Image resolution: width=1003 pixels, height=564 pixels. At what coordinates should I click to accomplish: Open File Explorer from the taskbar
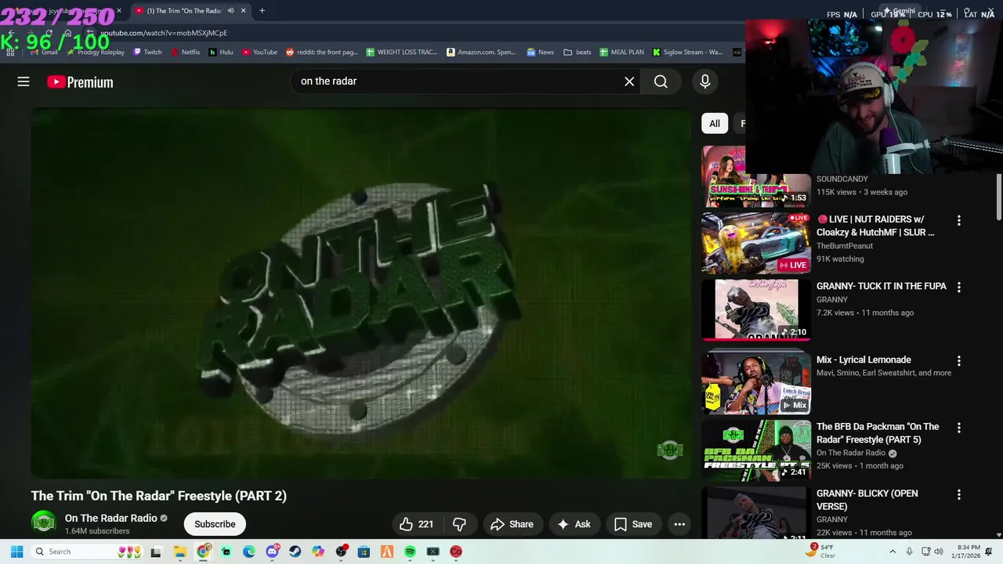(179, 551)
